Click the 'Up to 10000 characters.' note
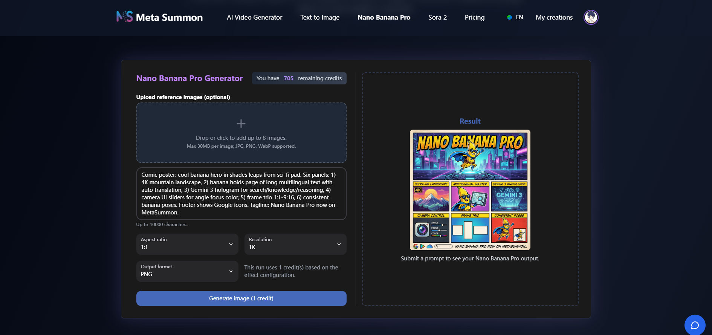The image size is (712, 335). coord(162,225)
